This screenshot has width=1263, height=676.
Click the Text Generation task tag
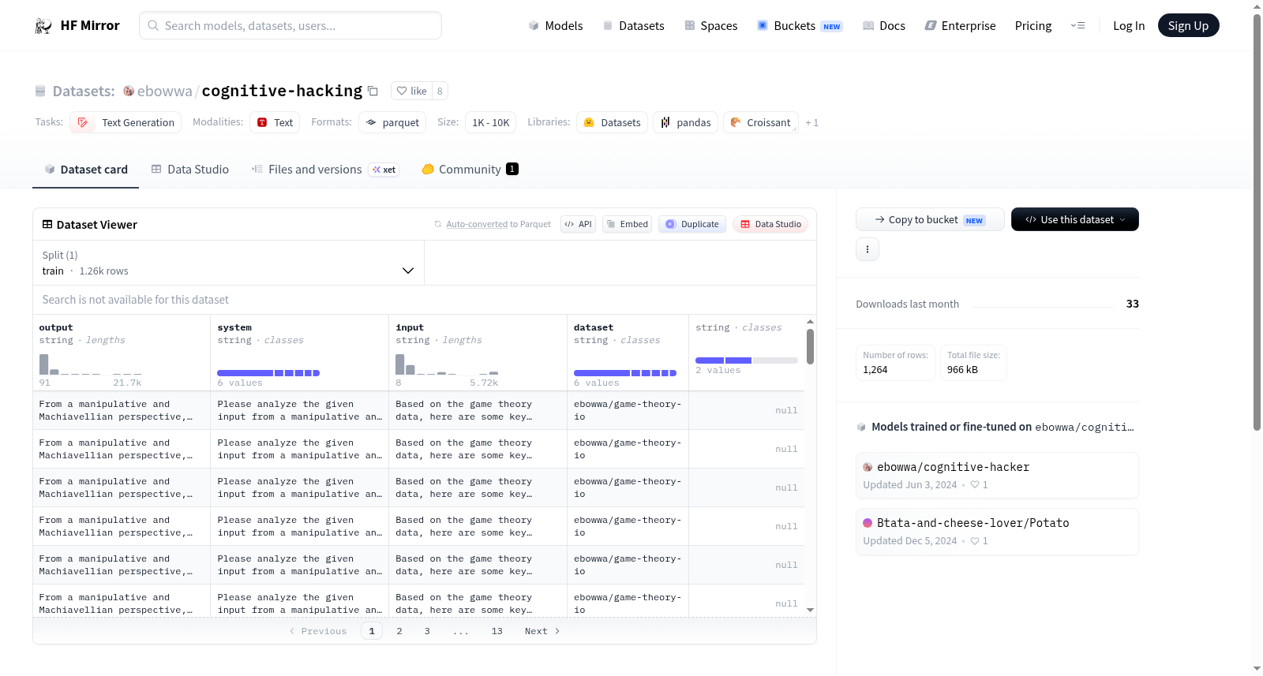[126, 122]
